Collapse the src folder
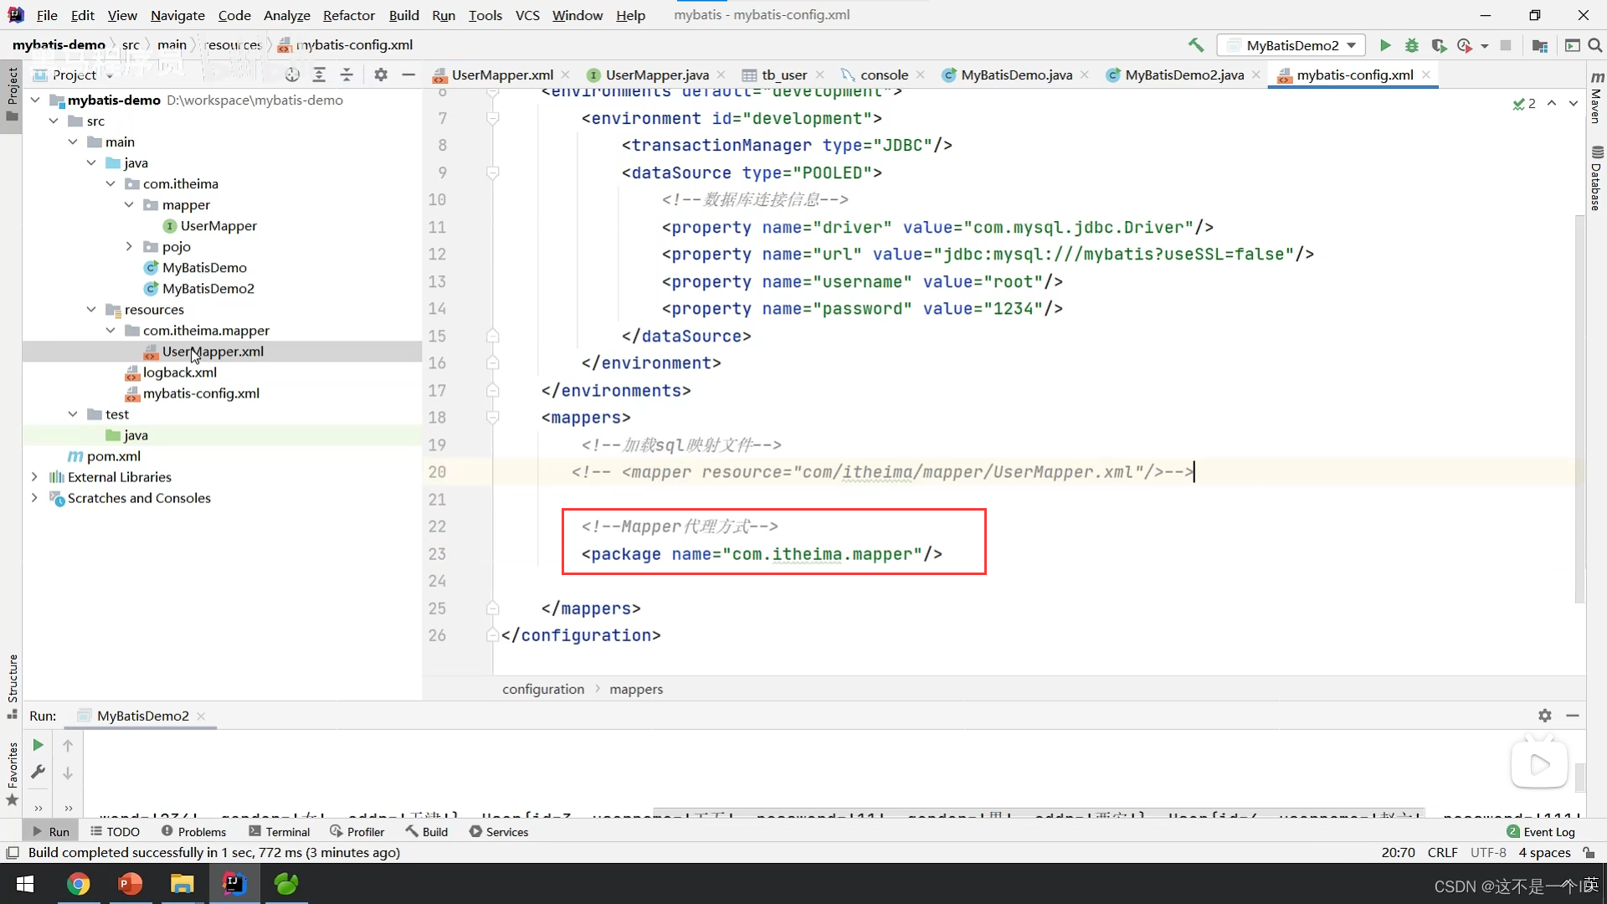 pos(54,121)
